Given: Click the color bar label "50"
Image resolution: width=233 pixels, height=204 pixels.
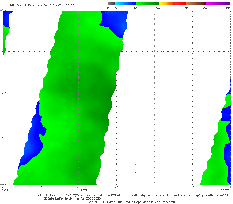Looking at the screenshot, I should click(186, 8).
